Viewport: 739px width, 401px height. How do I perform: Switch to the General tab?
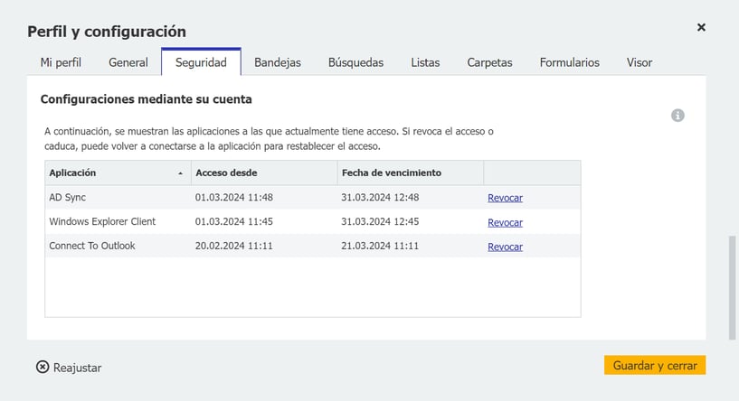click(x=128, y=62)
